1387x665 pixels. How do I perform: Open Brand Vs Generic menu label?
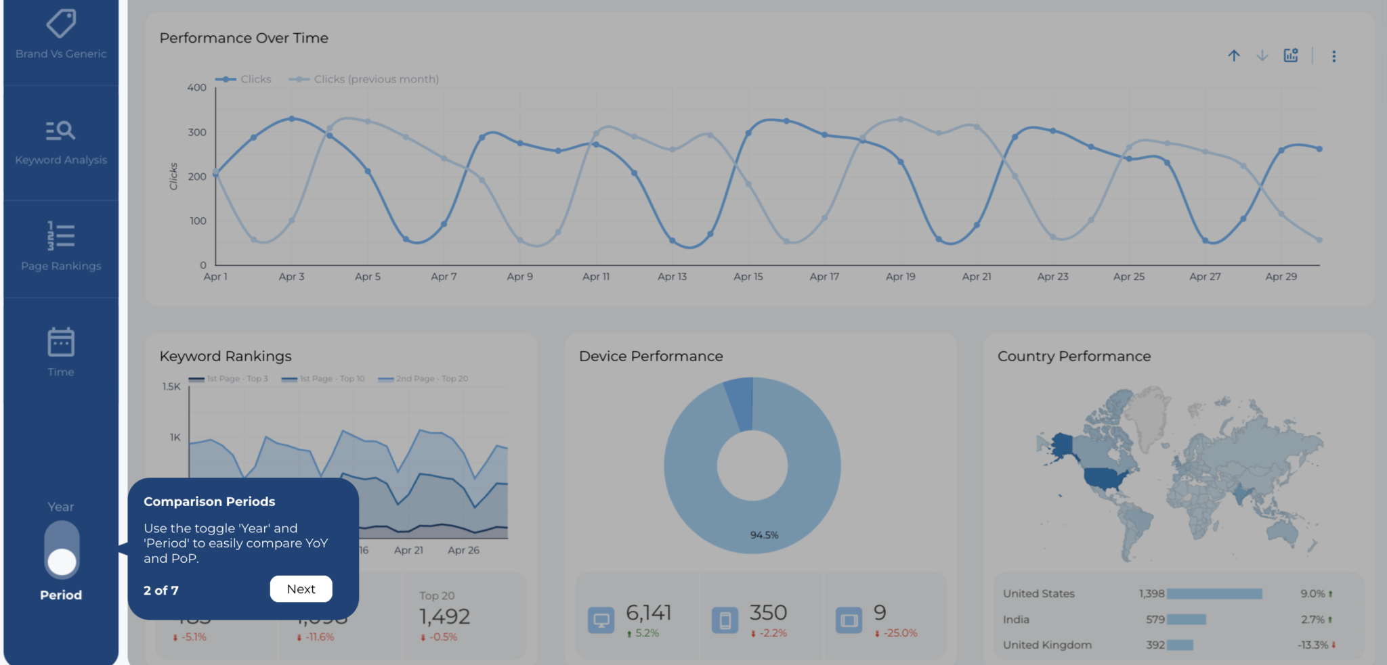point(61,53)
